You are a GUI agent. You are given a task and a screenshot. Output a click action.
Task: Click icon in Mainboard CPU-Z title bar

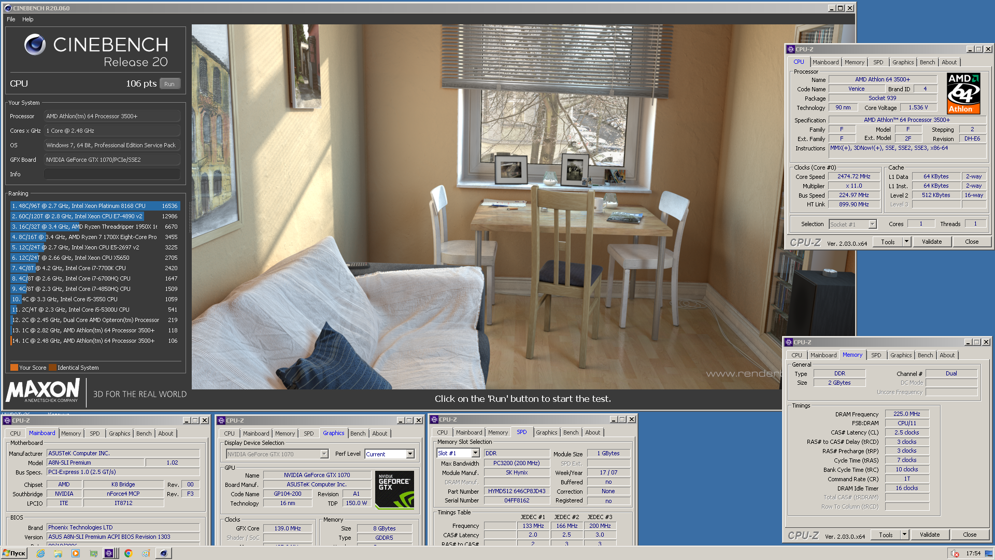(7, 421)
